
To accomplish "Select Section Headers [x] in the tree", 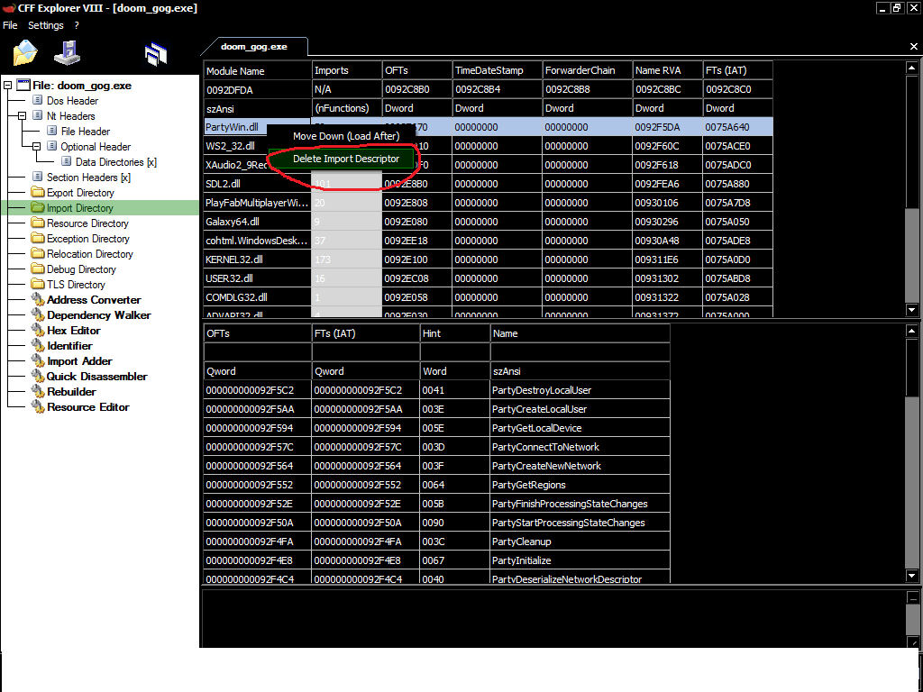I will [x=88, y=178].
